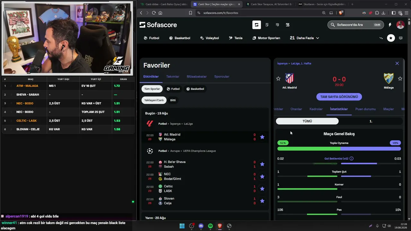Open the Motor Sporları link
The image size is (411, 231).
click(x=266, y=38)
